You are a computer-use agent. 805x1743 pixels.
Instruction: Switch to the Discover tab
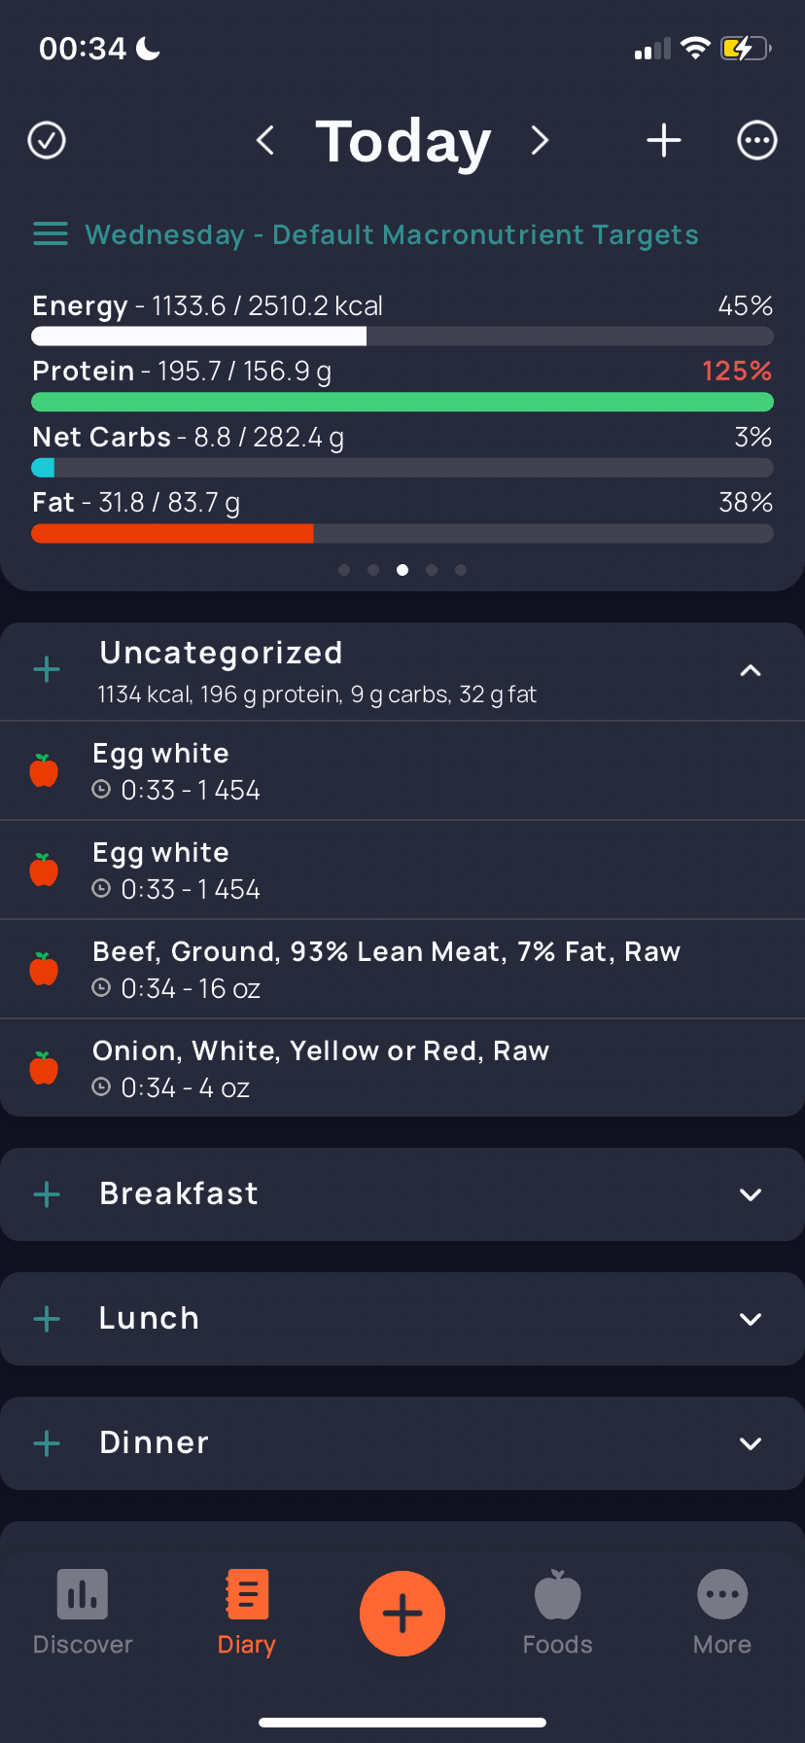[x=83, y=1613]
